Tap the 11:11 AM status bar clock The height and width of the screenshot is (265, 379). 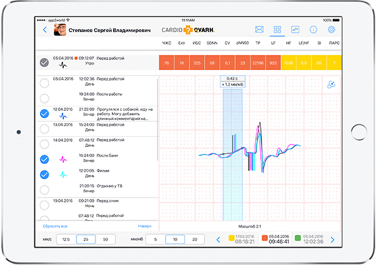click(x=188, y=20)
